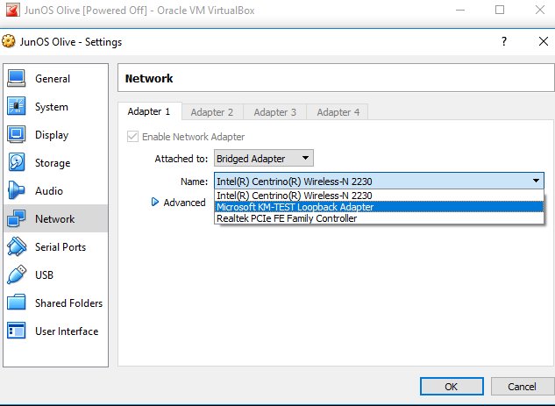Click the Network monitors icon

click(17, 218)
